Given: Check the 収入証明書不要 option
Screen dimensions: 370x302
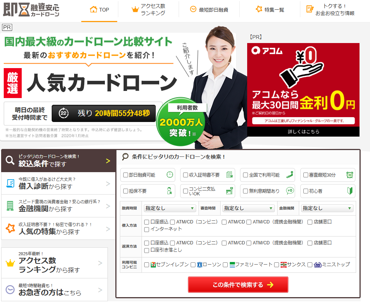Looking at the screenshot, I should [x=185, y=175].
